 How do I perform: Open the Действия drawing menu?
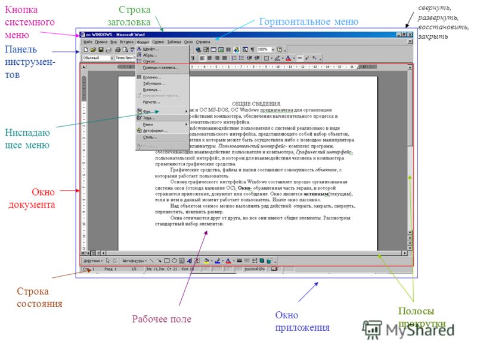93,261
